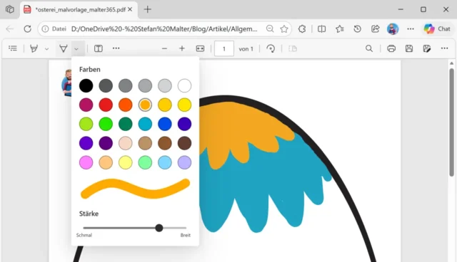Select the beige skin-tone color swatch

126,143
